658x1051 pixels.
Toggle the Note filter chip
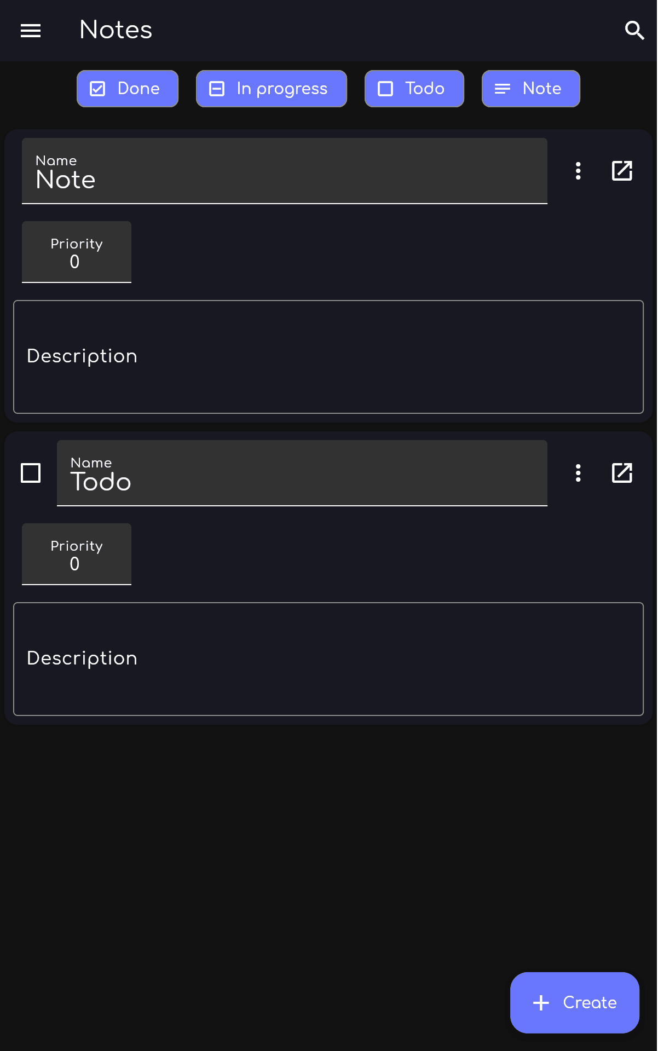(531, 89)
